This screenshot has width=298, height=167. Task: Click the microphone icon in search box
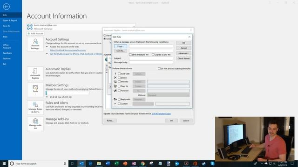click(65, 164)
